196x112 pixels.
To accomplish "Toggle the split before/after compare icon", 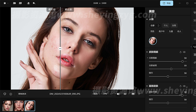I will tap(118, 94).
